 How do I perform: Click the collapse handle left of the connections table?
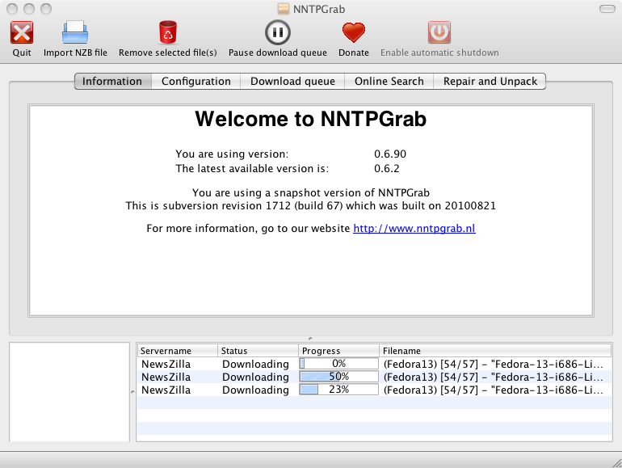[132, 392]
